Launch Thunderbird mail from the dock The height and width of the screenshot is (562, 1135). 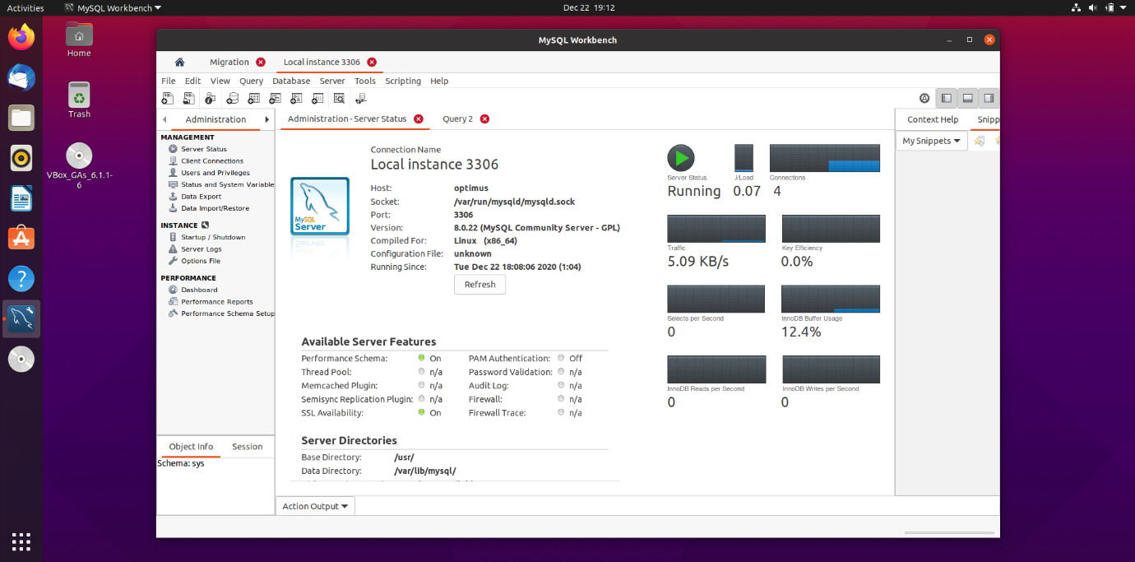coord(21,77)
